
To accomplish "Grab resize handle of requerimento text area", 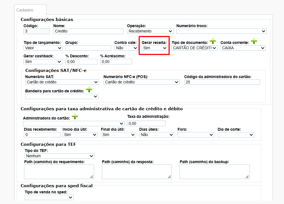I will (x=92, y=177).
